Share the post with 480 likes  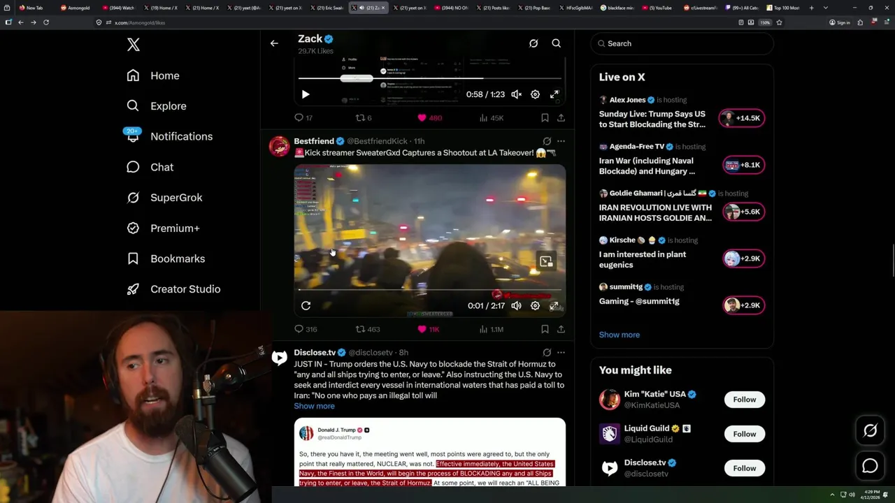point(561,118)
